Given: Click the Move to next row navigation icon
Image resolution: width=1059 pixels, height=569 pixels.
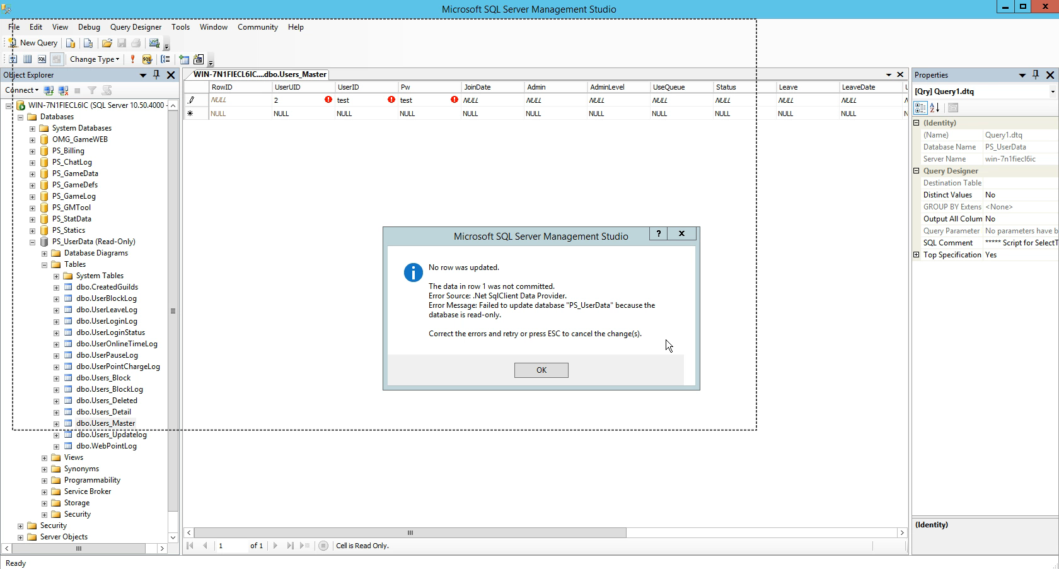Looking at the screenshot, I should tap(275, 546).
